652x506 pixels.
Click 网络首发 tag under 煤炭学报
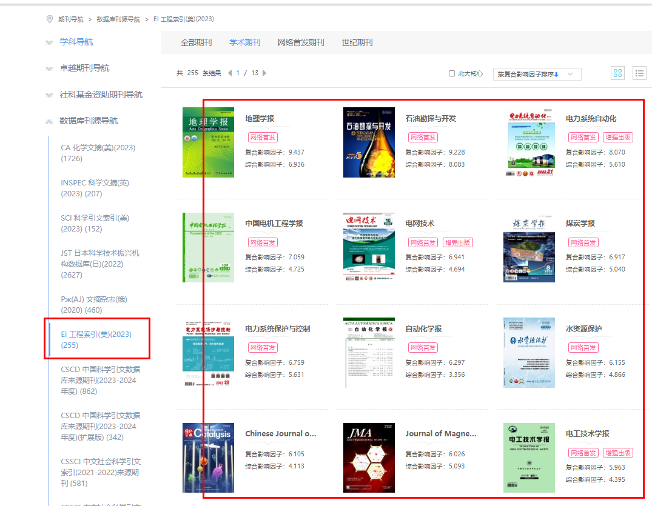[583, 242]
